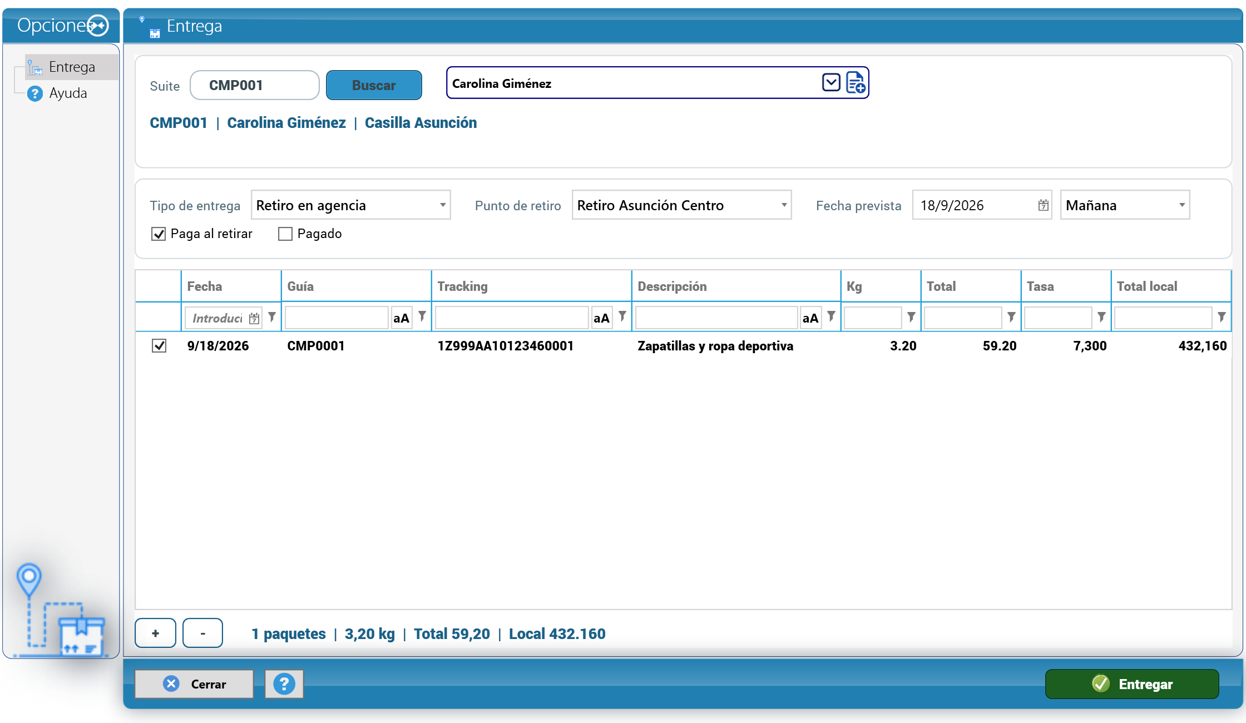
Task: Select Entrega in the options tree
Action: [72, 67]
